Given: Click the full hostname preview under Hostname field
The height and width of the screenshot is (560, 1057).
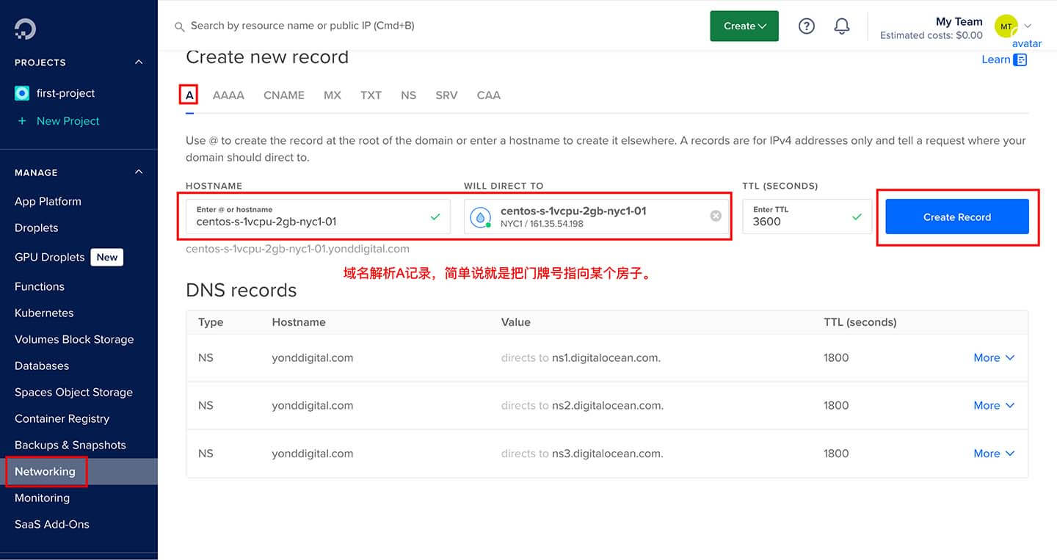Looking at the screenshot, I should (x=297, y=249).
